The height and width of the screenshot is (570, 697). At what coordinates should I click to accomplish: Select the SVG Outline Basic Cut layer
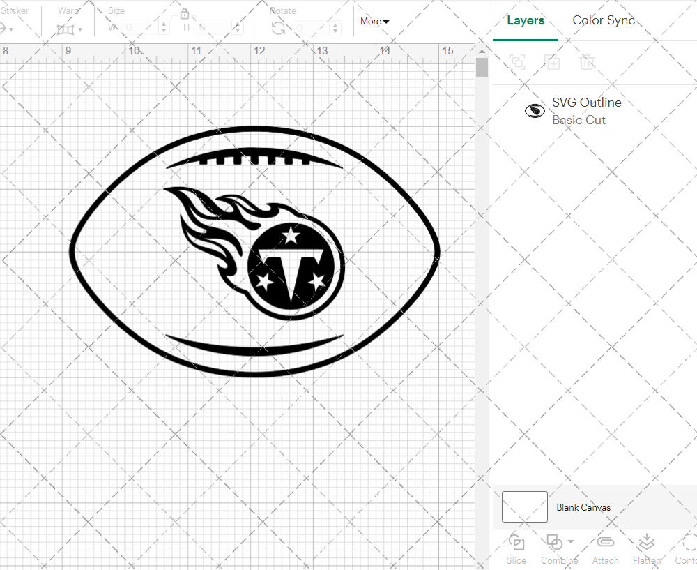tap(587, 110)
